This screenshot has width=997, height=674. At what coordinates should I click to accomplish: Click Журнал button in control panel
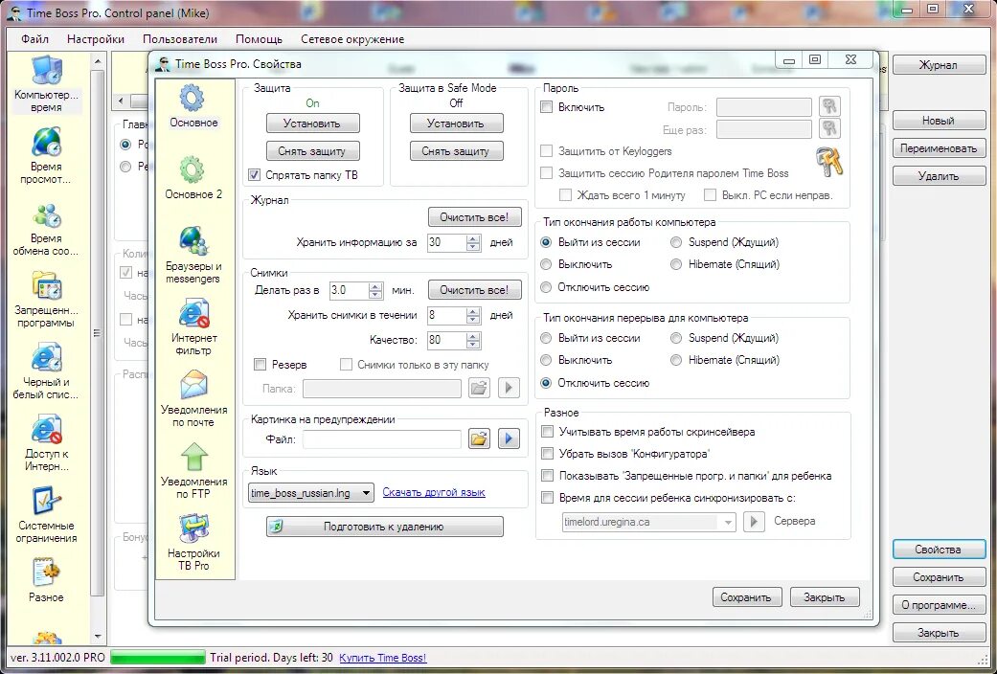coord(939,65)
